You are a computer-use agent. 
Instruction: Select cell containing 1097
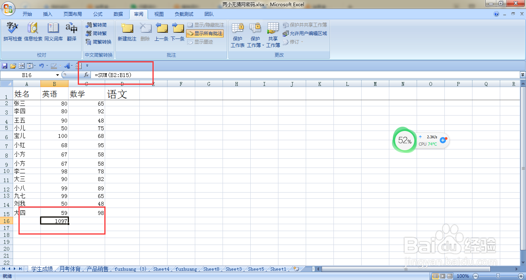pyautogui.click(x=55, y=221)
